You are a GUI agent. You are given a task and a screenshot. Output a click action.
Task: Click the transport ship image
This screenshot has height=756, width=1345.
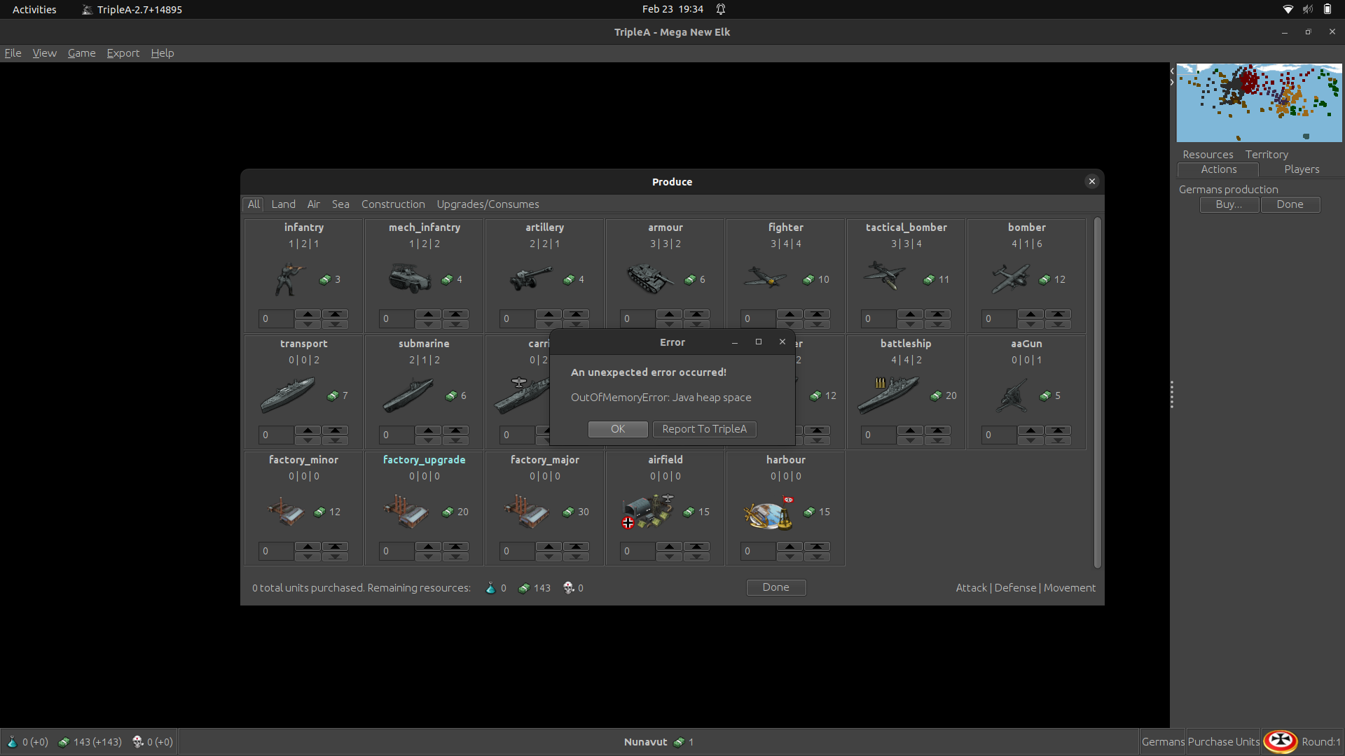pos(288,395)
